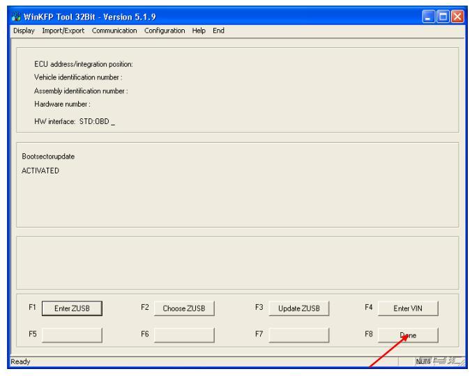Open the Configuration menu

click(x=165, y=31)
